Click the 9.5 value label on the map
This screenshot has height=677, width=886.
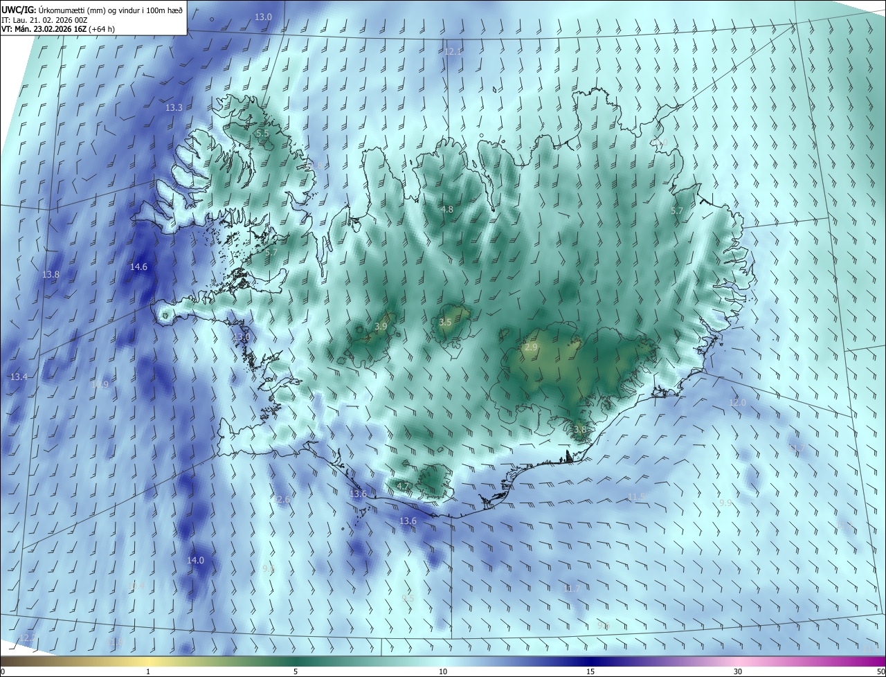[408, 598]
